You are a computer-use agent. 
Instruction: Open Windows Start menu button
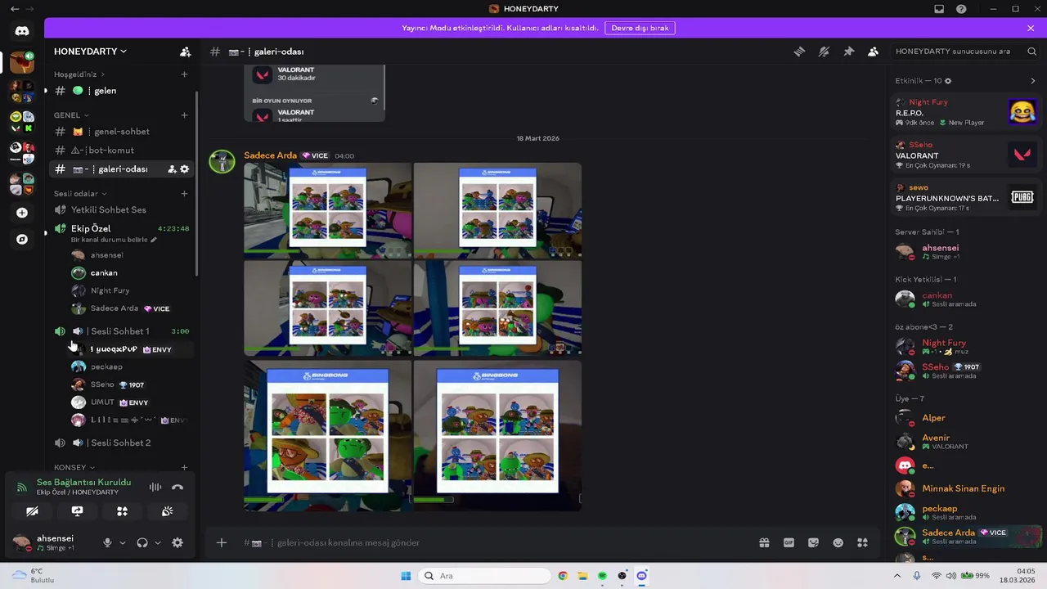coord(406,576)
